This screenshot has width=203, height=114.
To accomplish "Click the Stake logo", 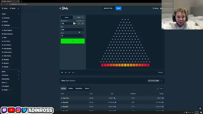I will click(65, 8).
